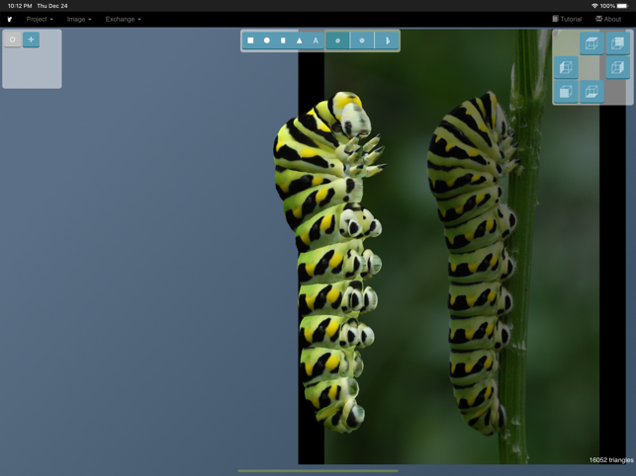Select the letter A text shape tool
Screen dimensions: 636x476
click(x=316, y=40)
